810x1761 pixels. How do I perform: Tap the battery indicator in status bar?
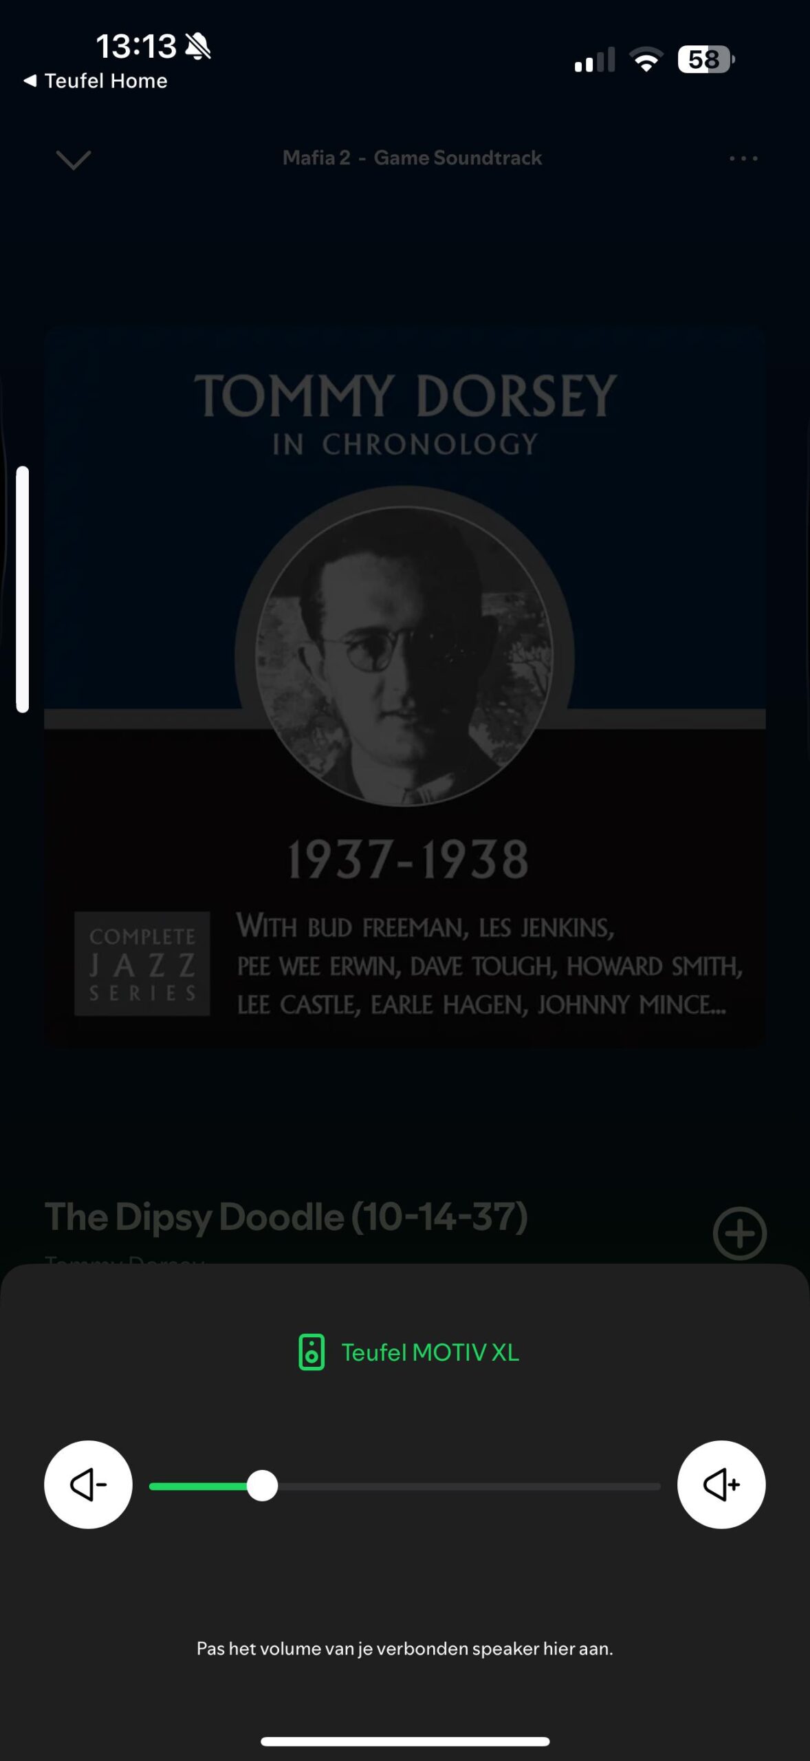pos(706,60)
